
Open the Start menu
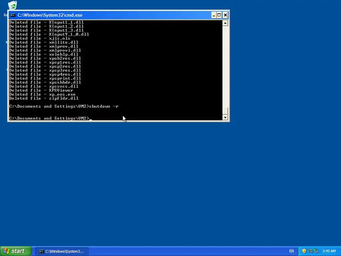click(x=16, y=251)
